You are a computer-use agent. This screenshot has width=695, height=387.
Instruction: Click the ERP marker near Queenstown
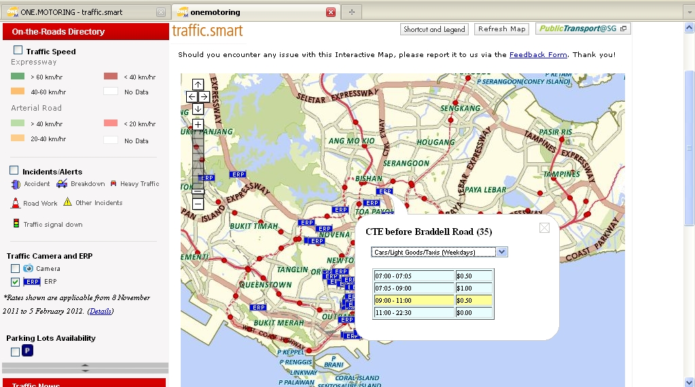(x=258, y=308)
